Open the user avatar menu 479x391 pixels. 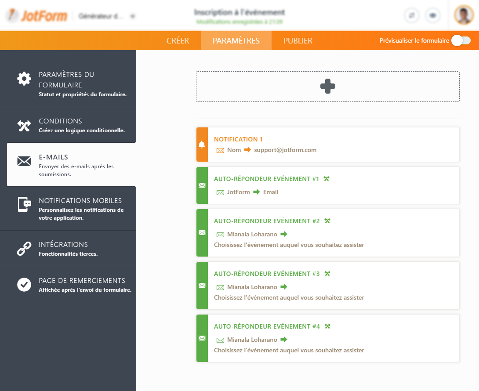tap(464, 15)
